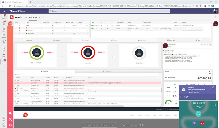Screen dimensions: 219x128
Task: Open the Activity feed in Teams sidebar
Action: (4, 17)
